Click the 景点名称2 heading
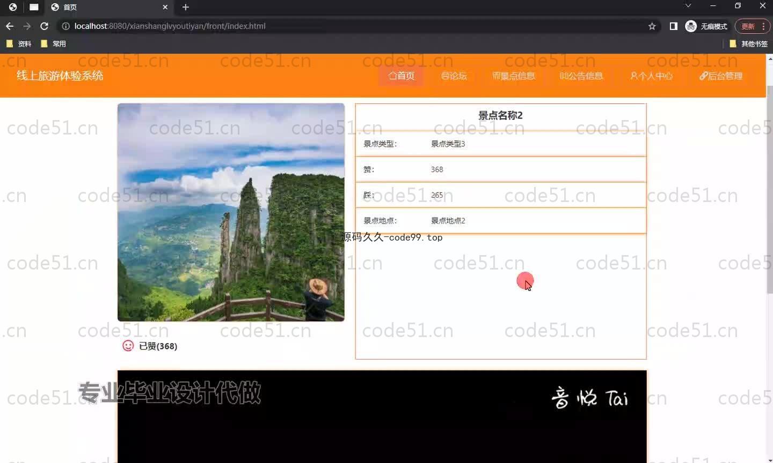The height and width of the screenshot is (463, 773). click(x=500, y=115)
